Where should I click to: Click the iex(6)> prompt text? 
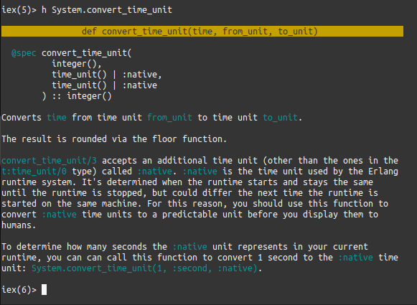(x=19, y=290)
